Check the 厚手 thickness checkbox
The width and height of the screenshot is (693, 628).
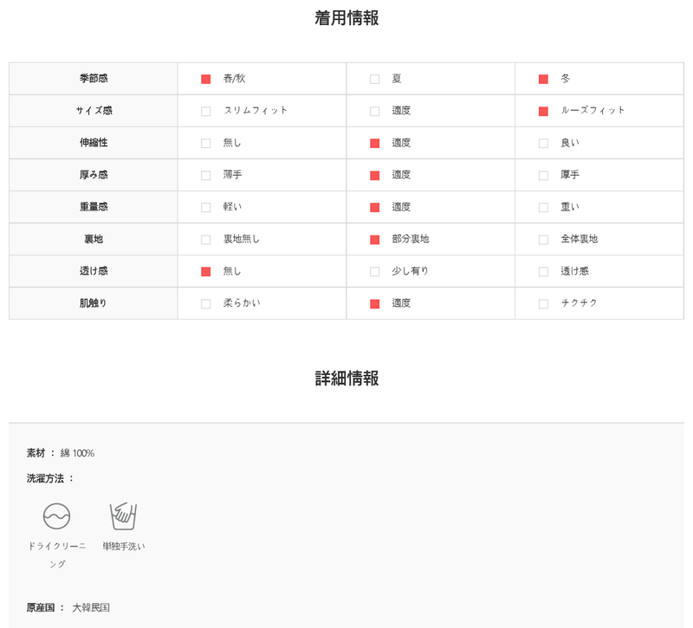pos(543,176)
